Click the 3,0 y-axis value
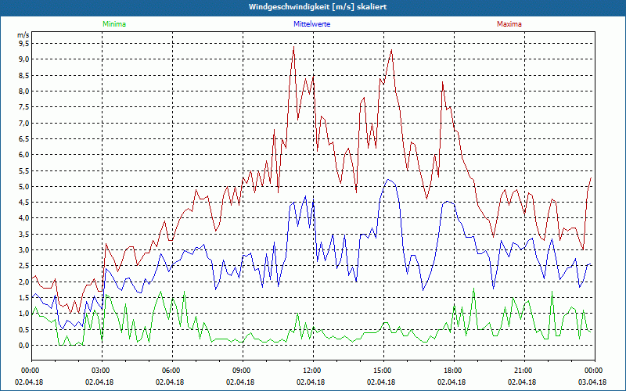This screenshot has width=626, height=391. 25,250
